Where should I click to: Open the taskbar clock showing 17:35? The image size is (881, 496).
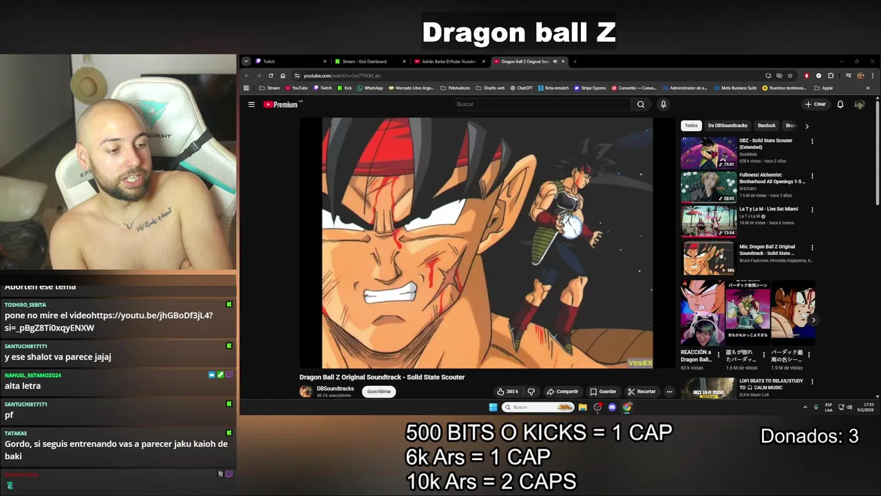tap(865, 407)
